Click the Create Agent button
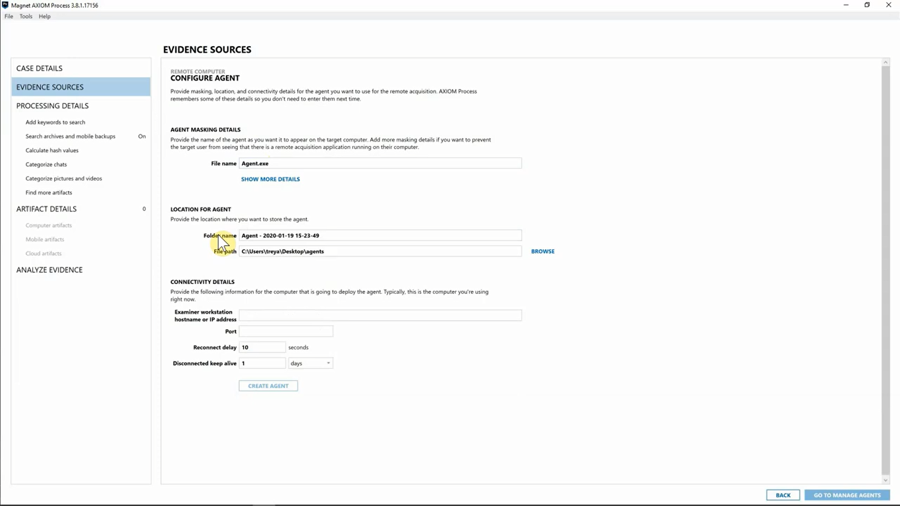Viewport: 900px width, 506px height. click(267, 385)
